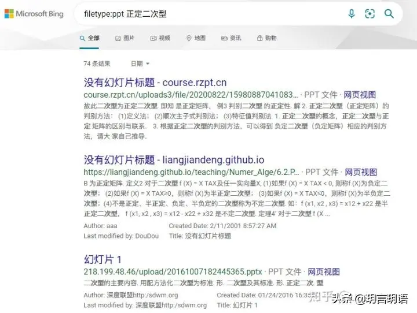Open first result title from course.rzpt.cn
This screenshot has height=313, width=417.
[155, 83]
